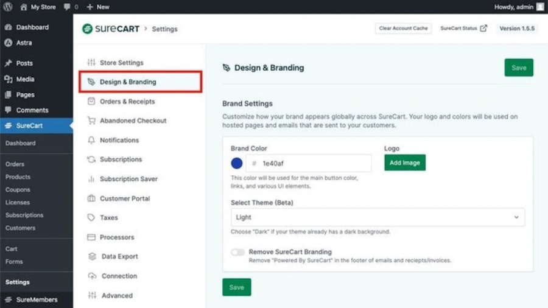The width and height of the screenshot is (548, 308).
Task: Click the bottom green Save button
Action: click(237, 287)
